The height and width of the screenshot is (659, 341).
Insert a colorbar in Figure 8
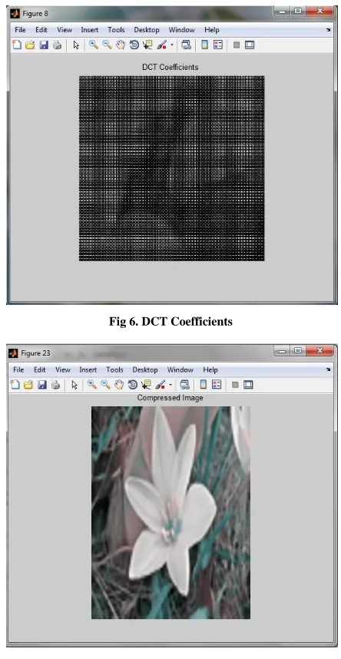(205, 45)
